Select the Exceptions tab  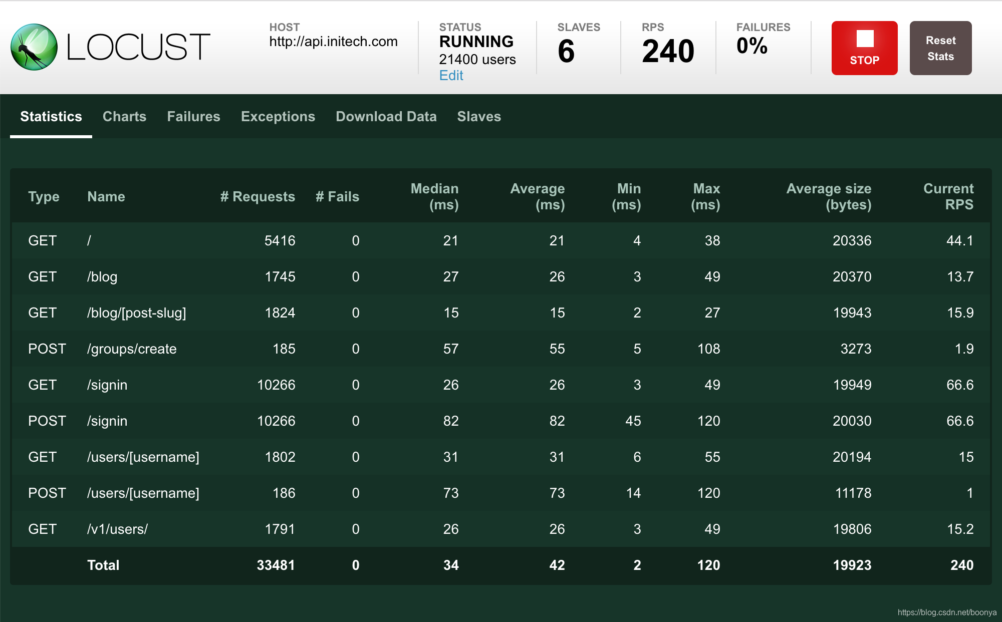[x=278, y=117]
